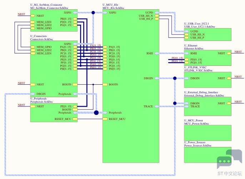245x179 pixels.
Task: Click the Peripherals.SchDoc file name
Action: coord(41,102)
